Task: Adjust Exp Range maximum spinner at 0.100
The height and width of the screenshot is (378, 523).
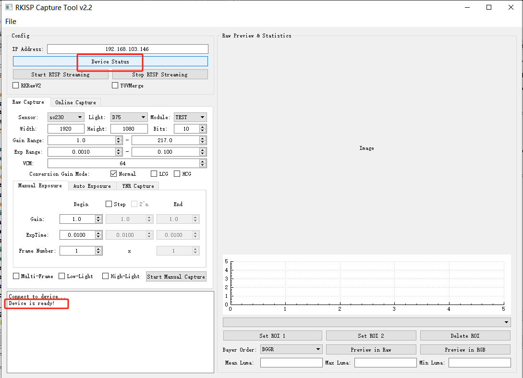Action: [203, 152]
